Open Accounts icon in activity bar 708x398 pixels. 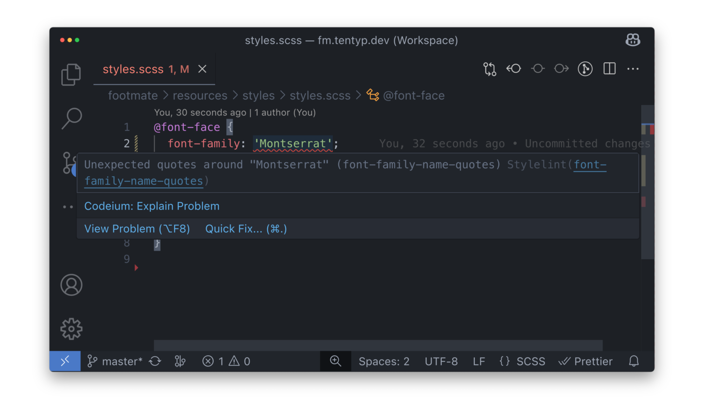72,285
